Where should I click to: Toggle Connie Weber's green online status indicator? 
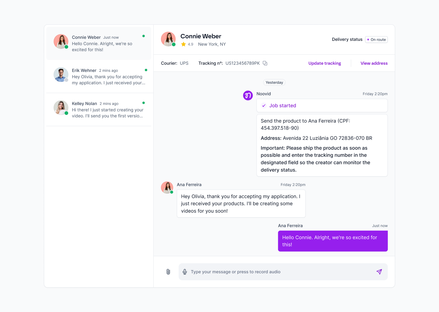pos(174,45)
